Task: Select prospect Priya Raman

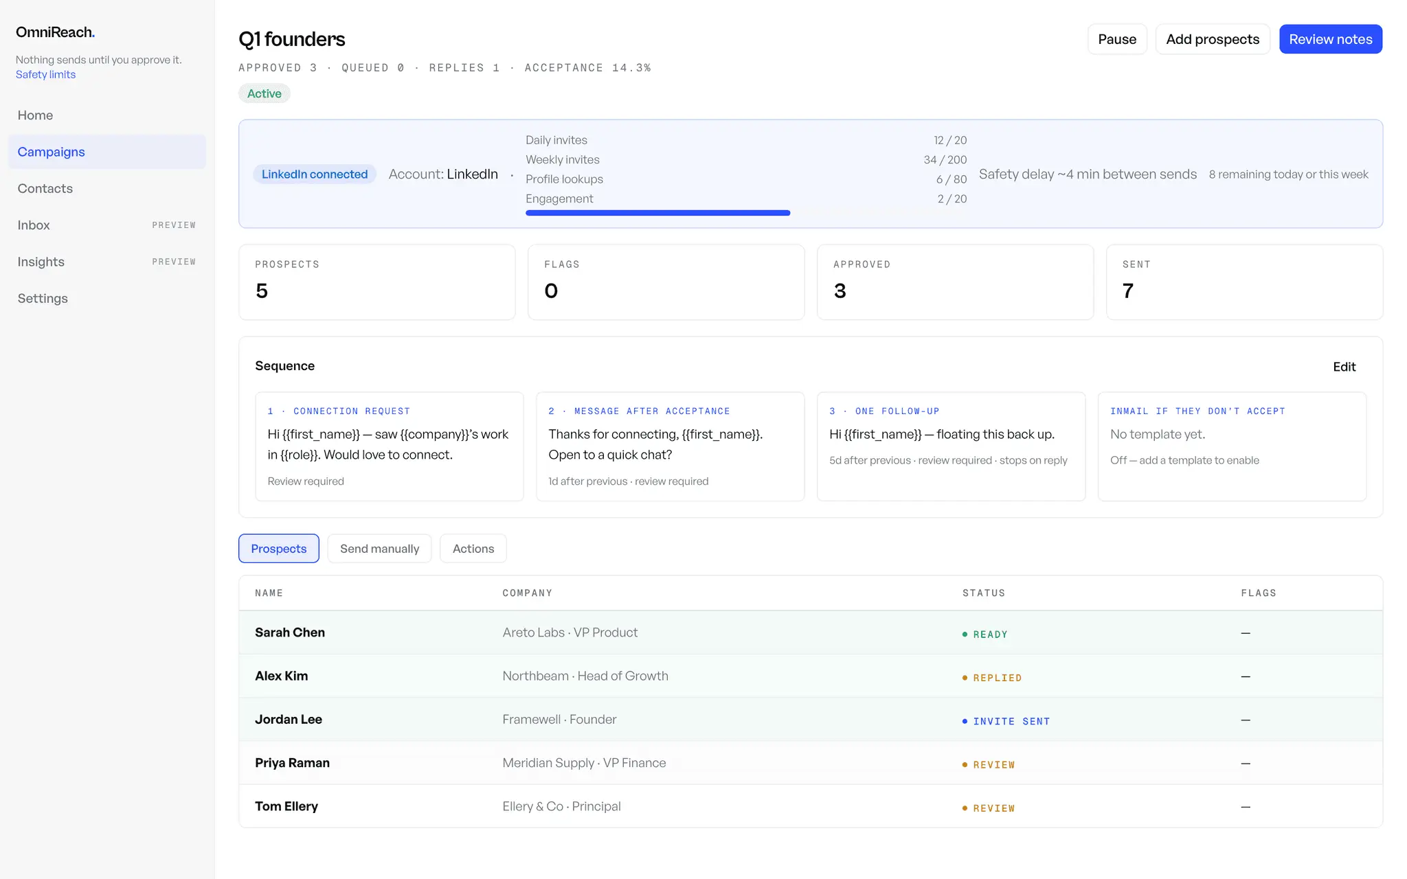Action: coord(811,763)
